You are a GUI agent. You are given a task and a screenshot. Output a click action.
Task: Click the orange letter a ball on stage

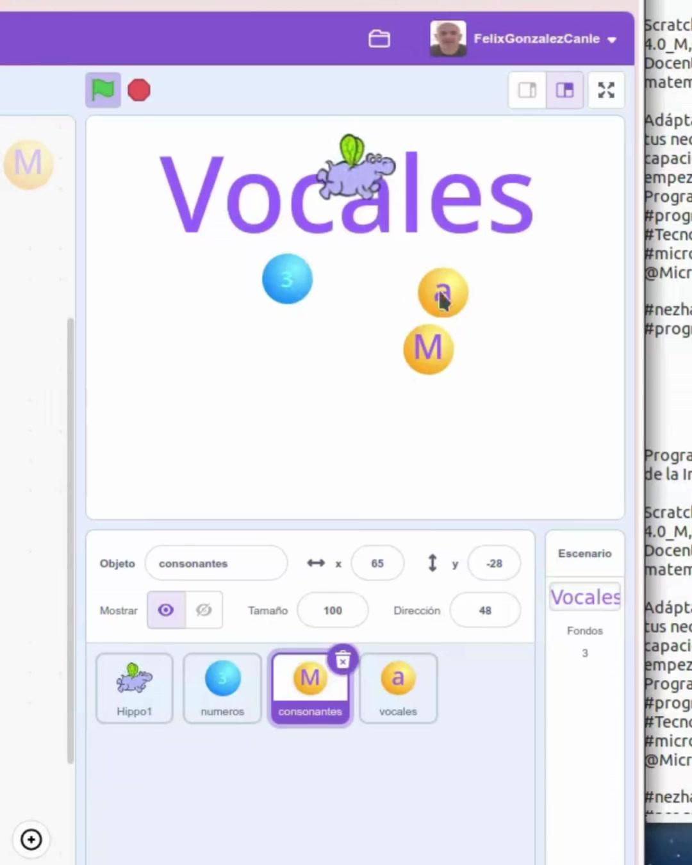[x=443, y=293]
